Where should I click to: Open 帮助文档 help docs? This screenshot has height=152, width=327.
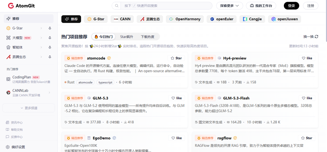point(14,129)
